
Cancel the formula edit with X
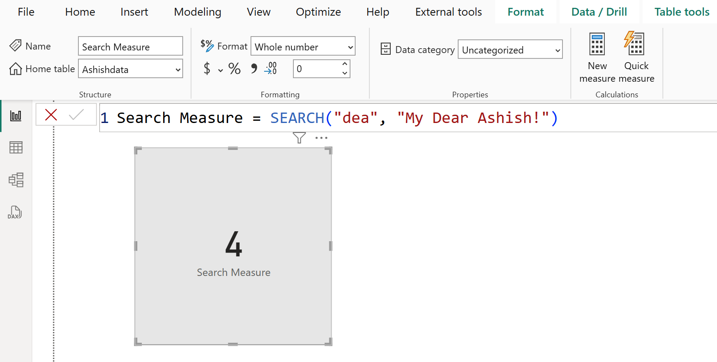coord(51,115)
